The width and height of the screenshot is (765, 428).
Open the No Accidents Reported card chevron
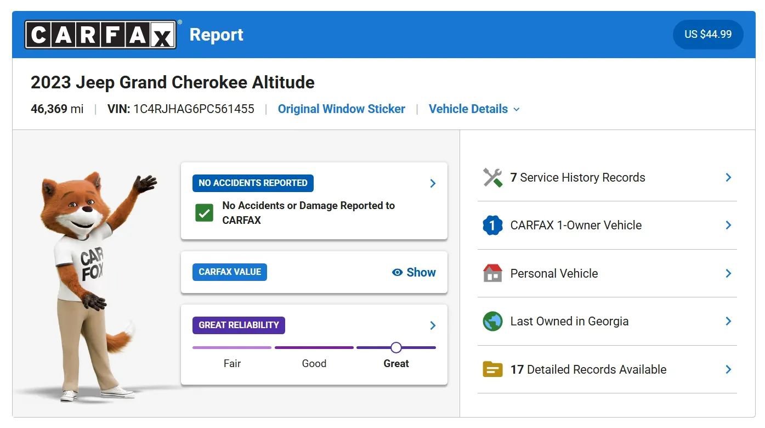pyautogui.click(x=433, y=183)
